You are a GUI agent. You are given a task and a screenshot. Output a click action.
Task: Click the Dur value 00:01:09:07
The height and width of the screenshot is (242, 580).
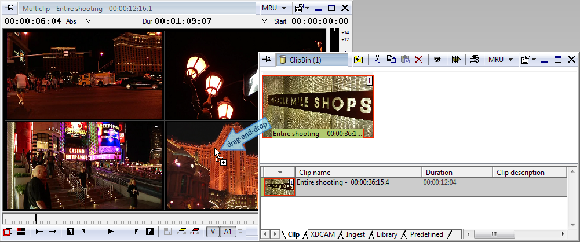pyautogui.click(x=184, y=21)
